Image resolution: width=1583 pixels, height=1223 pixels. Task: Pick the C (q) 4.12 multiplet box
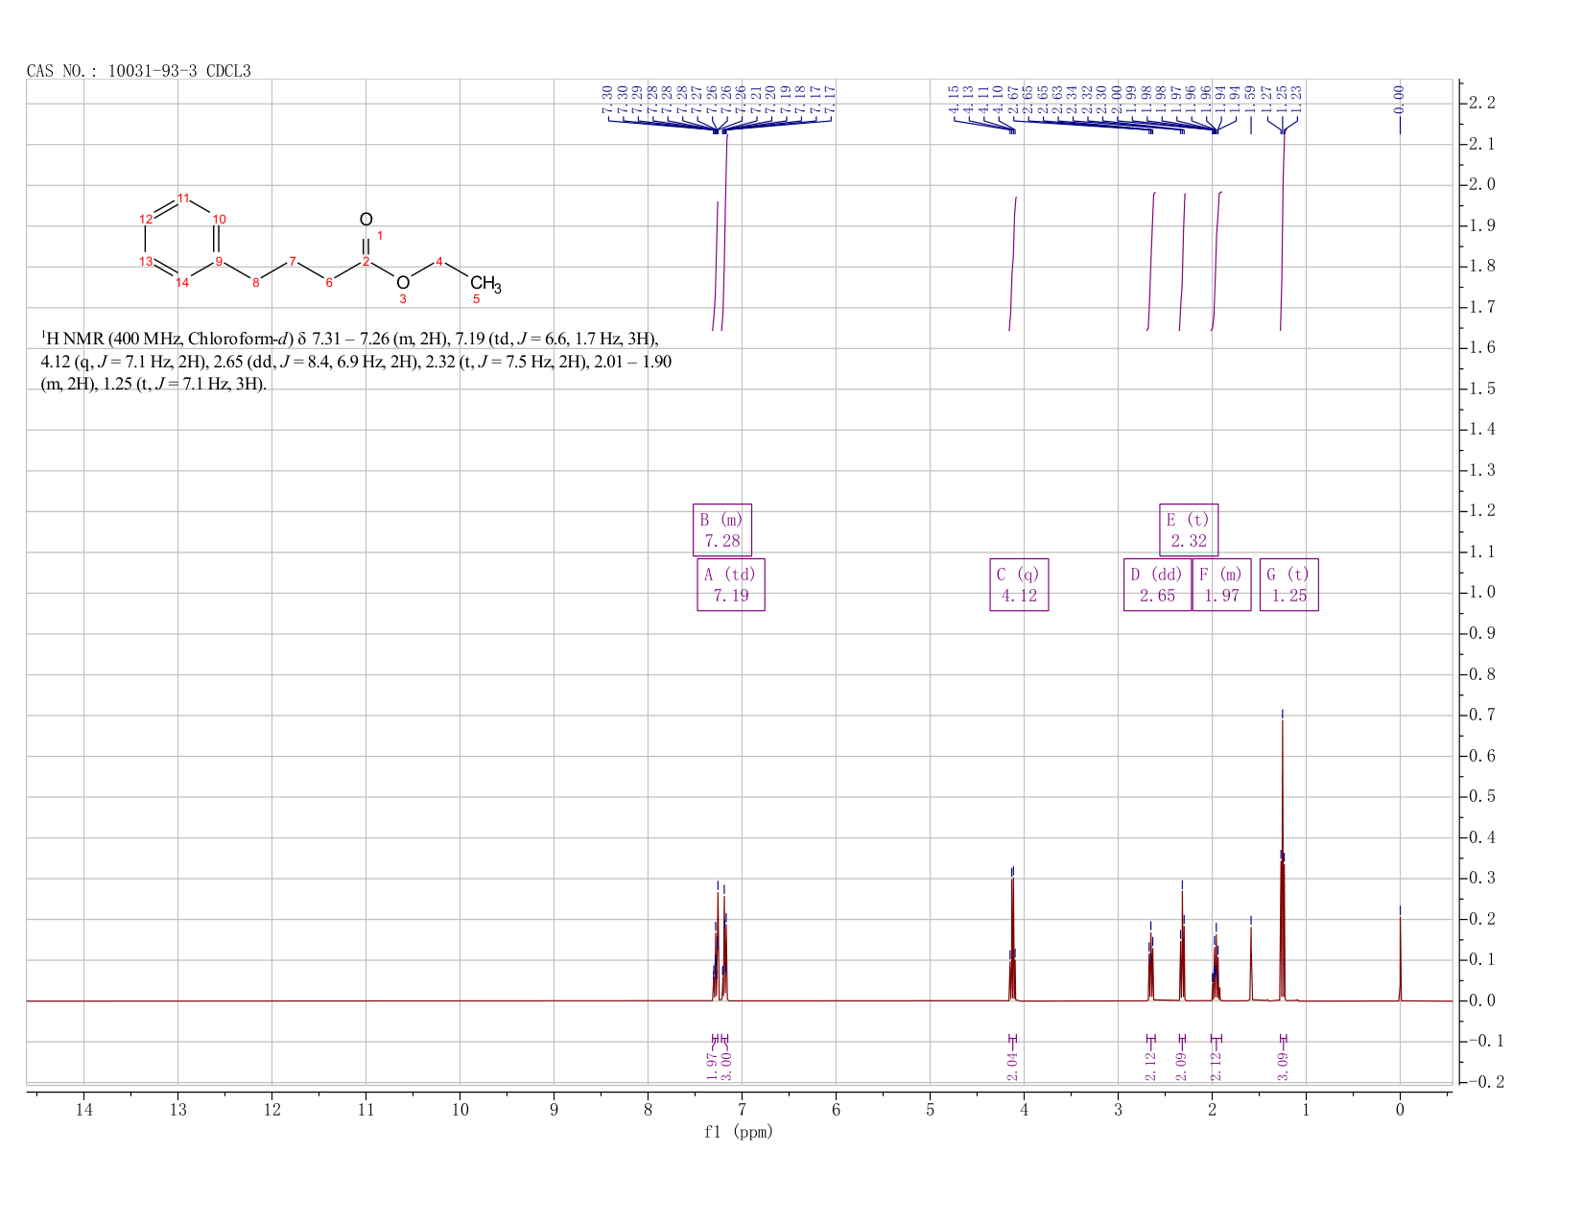pos(1019,585)
